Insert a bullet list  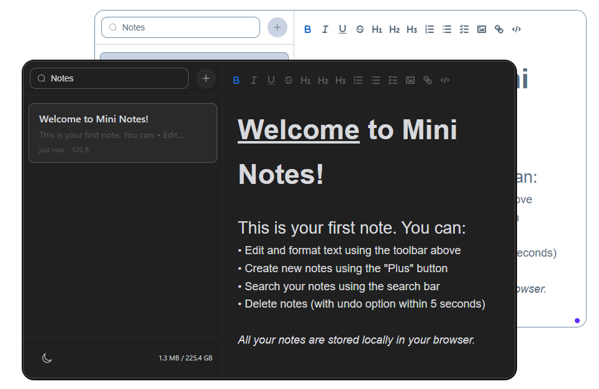(x=375, y=80)
